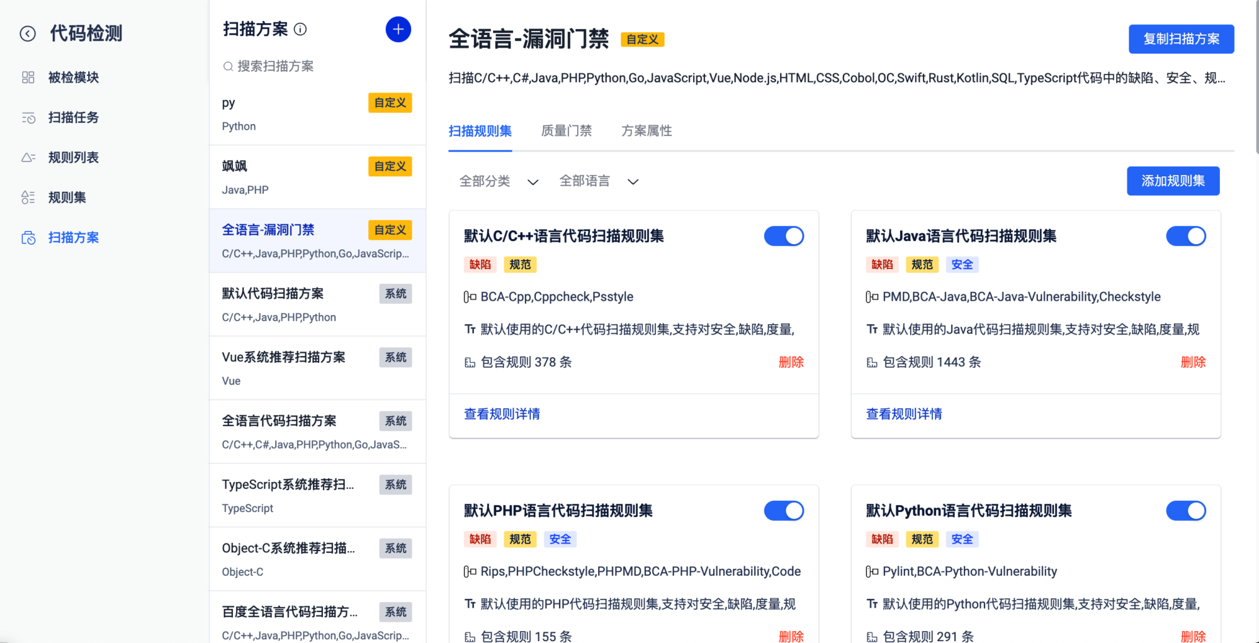Click the 自定义 badge beside the page title
This screenshot has height=643, width=1259.
click(642, 40)
